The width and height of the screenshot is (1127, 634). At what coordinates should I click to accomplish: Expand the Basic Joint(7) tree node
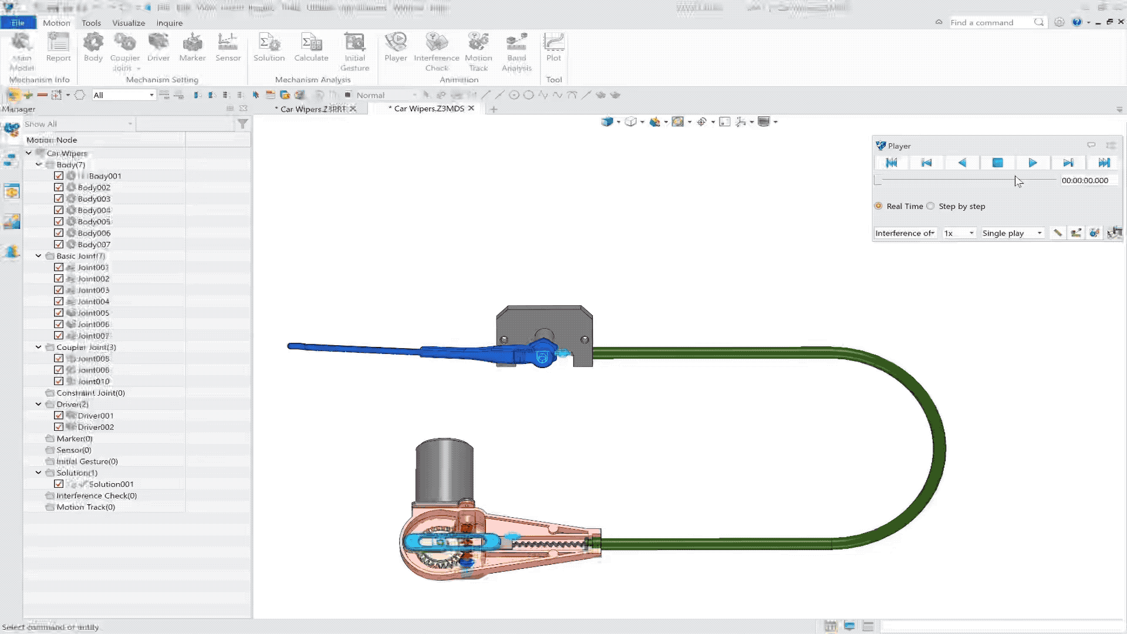38,255
